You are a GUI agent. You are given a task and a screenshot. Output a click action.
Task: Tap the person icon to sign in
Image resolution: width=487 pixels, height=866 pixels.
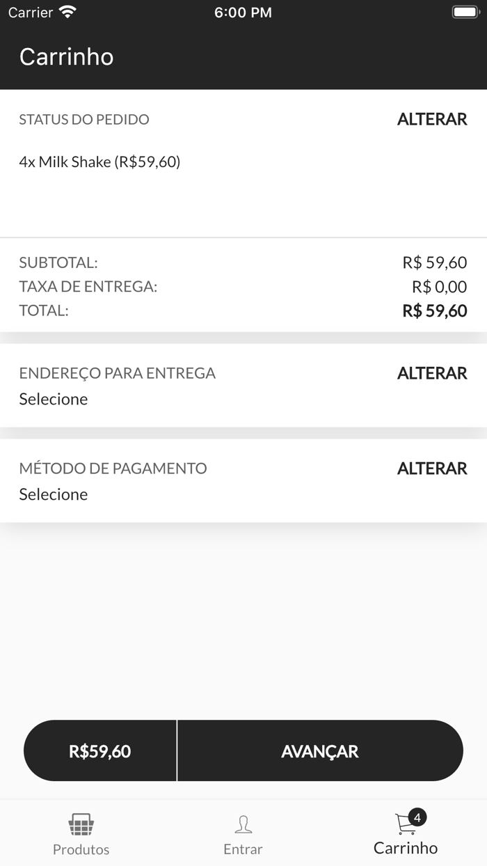point(243,824)
